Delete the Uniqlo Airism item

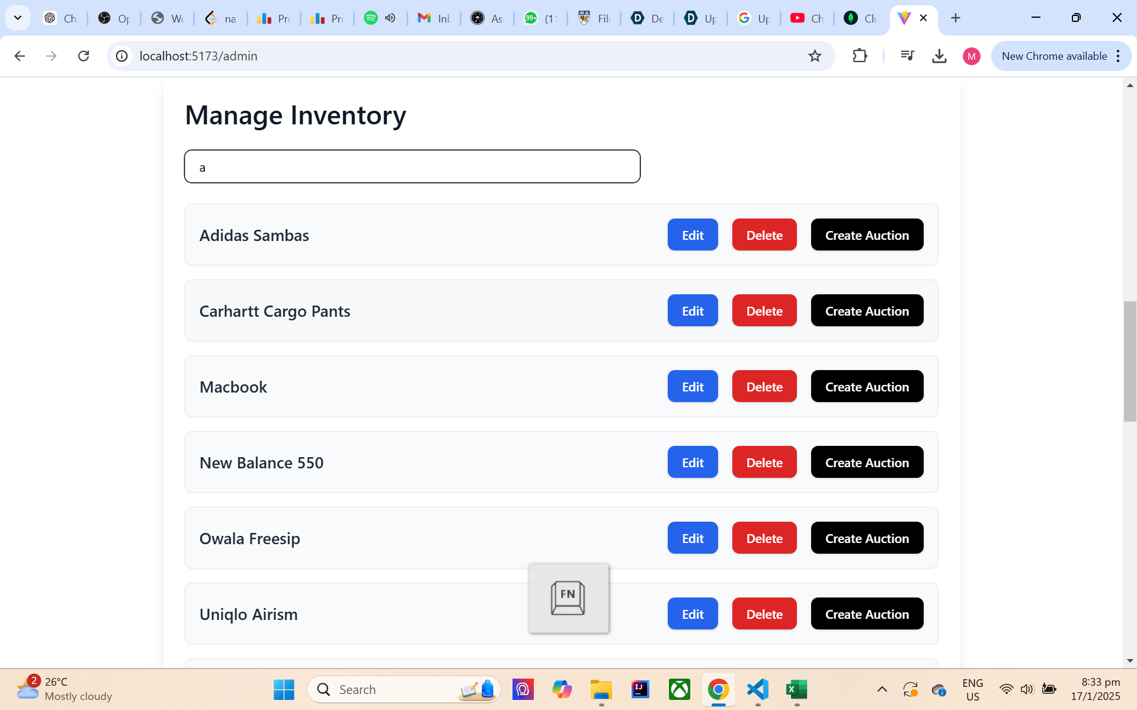pos(764,613)
